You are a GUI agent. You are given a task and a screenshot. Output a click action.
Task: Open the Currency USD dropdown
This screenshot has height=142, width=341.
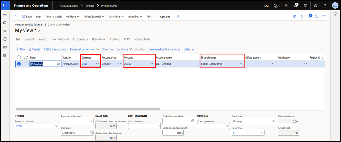tap(98, 64)
